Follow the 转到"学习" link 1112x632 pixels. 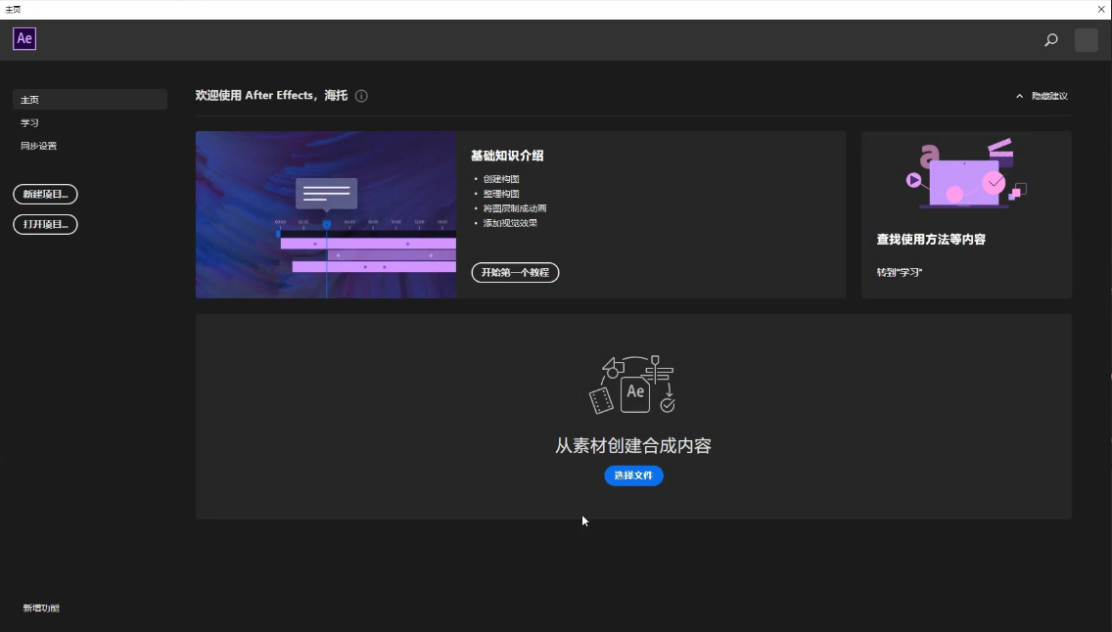(x=900, y=272)
